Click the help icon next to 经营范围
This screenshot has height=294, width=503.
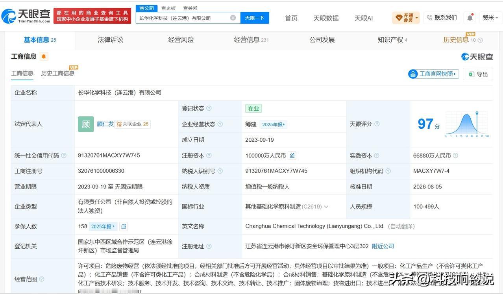tap(41, 279)
